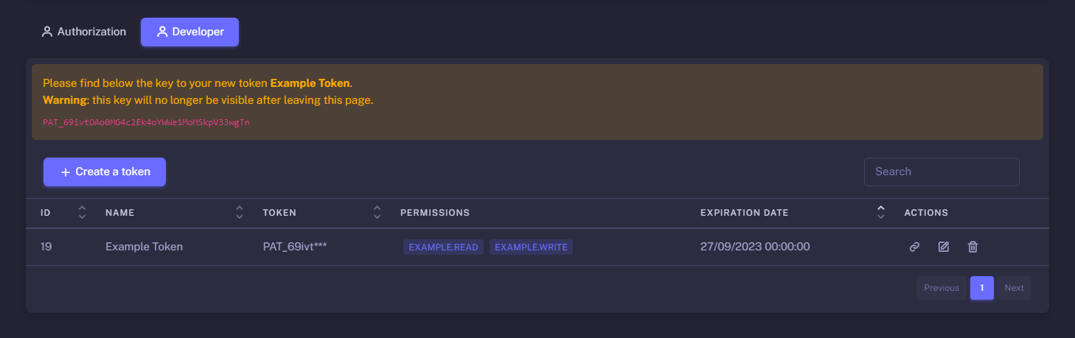The image size is (1075, 338).
Task: Click the pink PAT token key text
Action: [146, 122]
